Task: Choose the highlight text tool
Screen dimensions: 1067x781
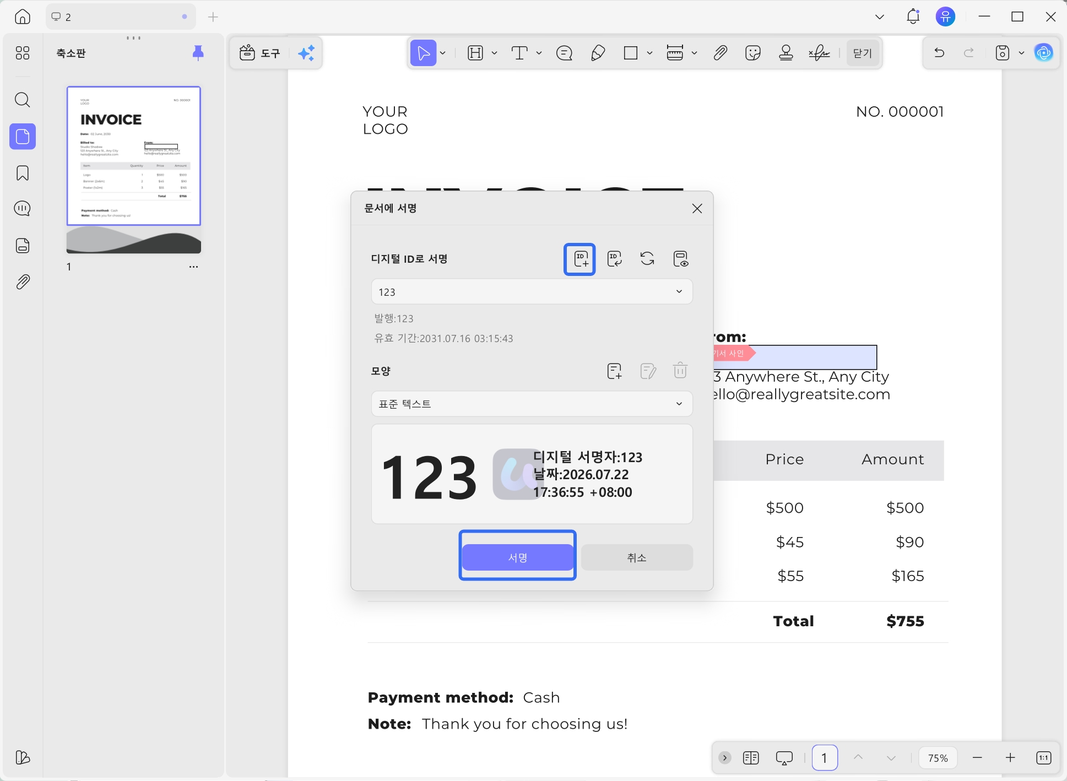Action: 475,53
